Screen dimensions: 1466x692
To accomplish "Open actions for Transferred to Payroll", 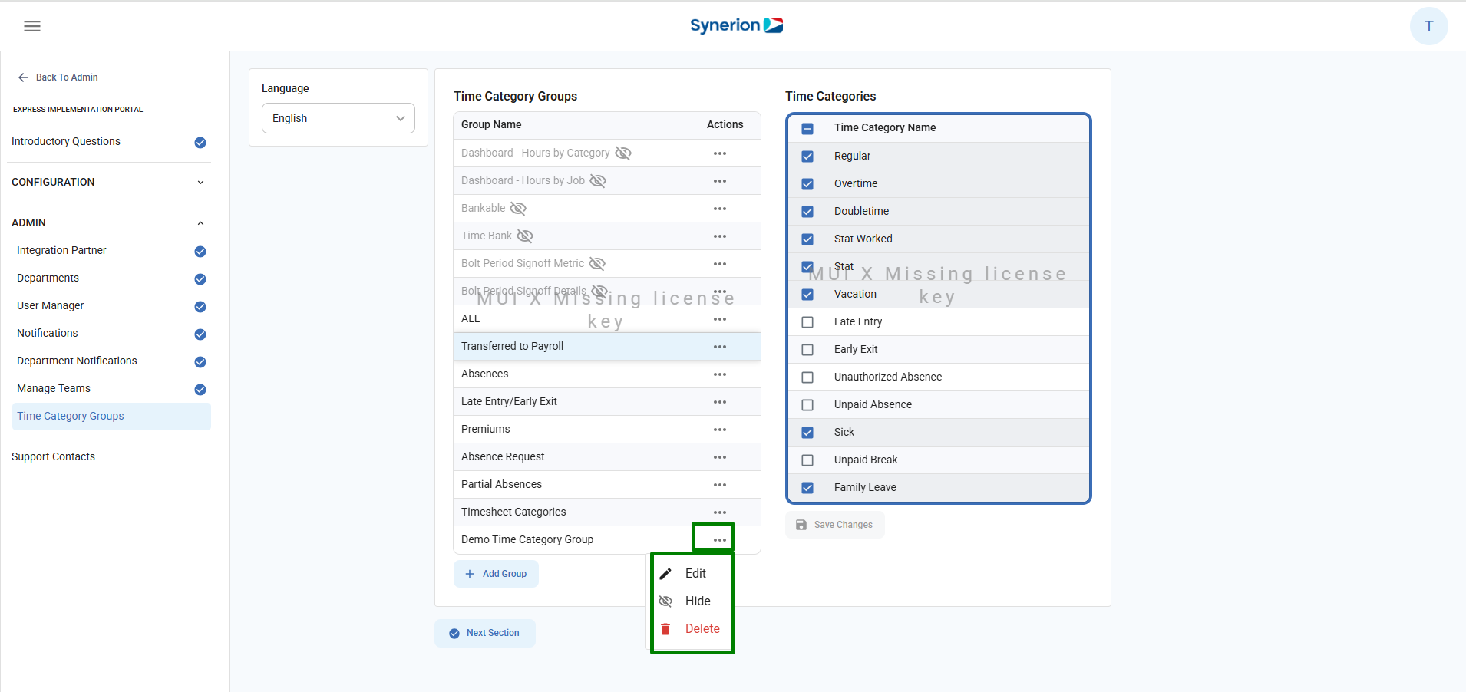I will pos(719,347).
